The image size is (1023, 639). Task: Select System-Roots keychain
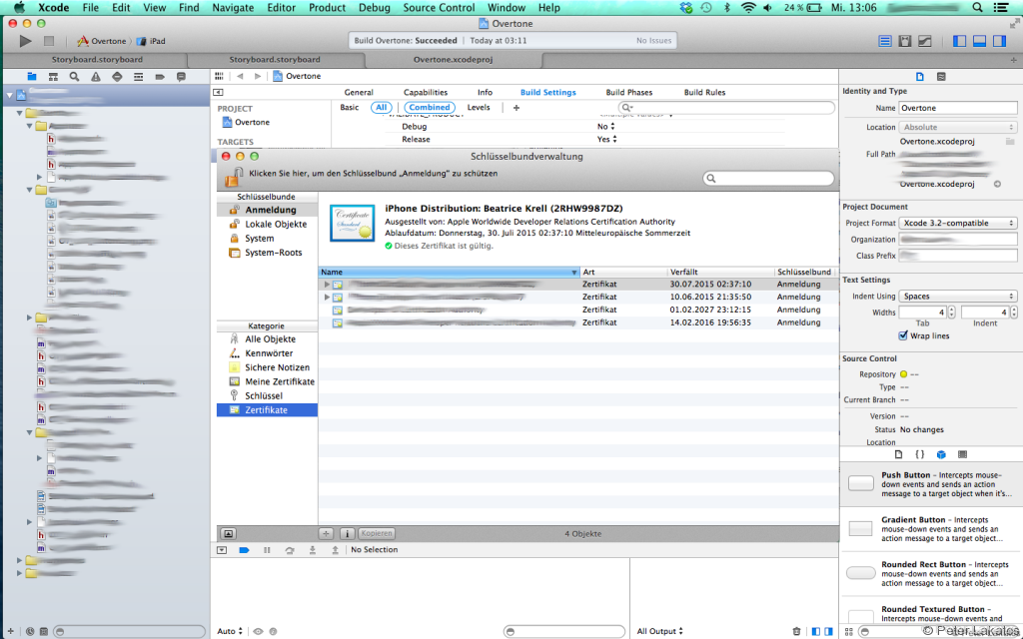point(267,253)
